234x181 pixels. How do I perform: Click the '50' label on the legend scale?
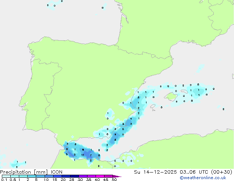tap(114, 180)
